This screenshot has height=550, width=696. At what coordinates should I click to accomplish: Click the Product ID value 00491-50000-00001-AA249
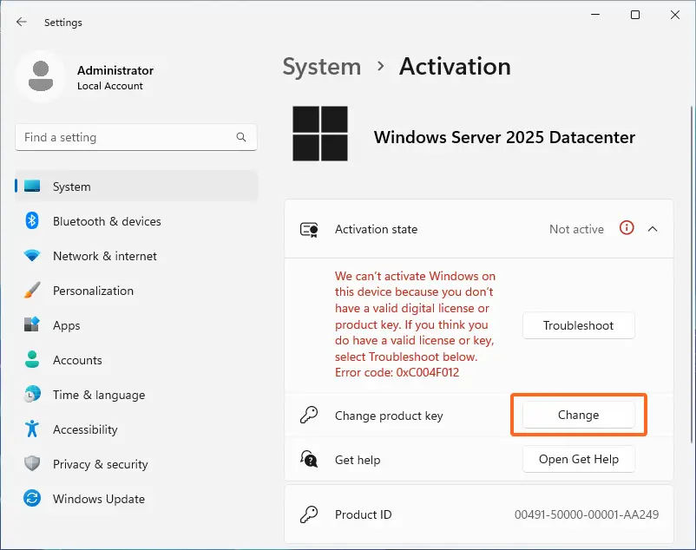(587, 514)
